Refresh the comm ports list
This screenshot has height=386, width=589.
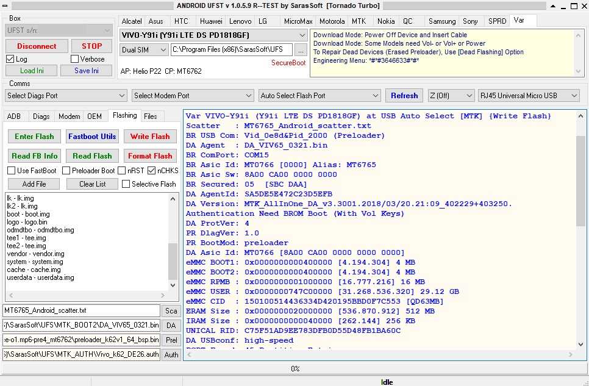click(404, 96)
